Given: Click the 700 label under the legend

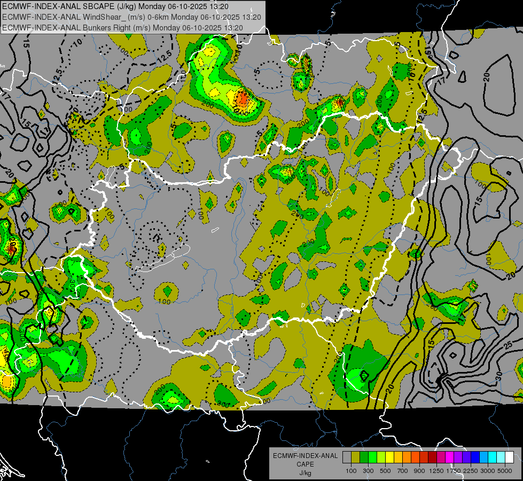Looking at the screenshot, I should (x=403, y=471).
